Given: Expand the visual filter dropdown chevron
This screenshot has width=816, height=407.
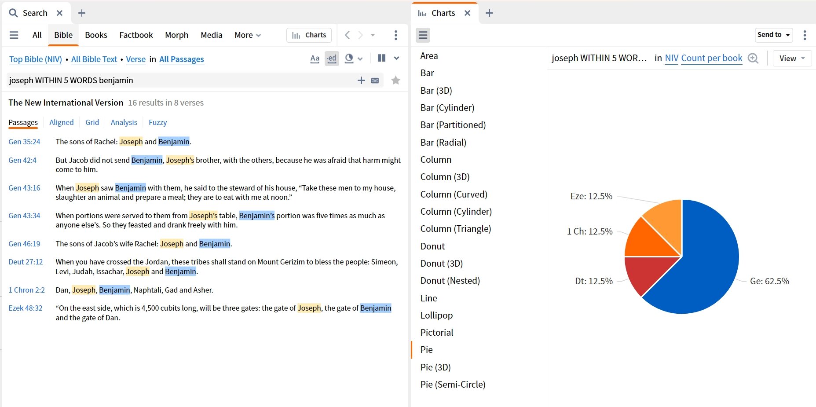Looking at the screenshot, I should (360, 59).
